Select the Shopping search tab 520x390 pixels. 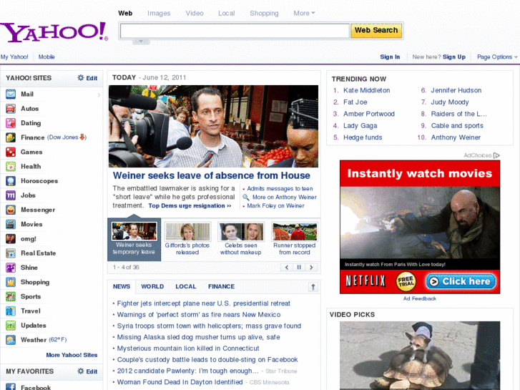click(x=264, y=14)
